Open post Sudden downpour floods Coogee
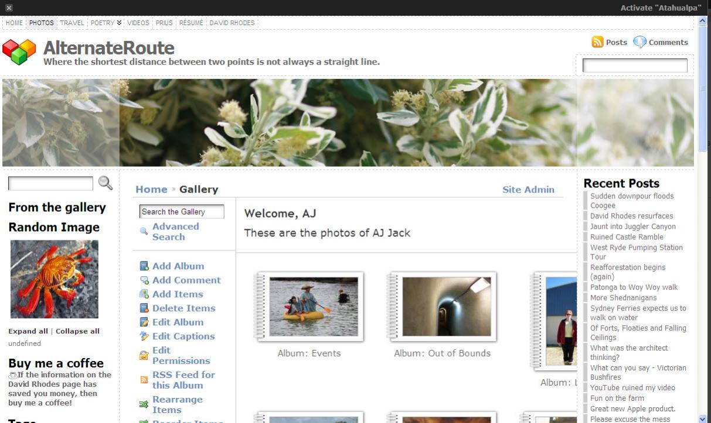This screenshot has height=423, width=711. coord(632,201)
